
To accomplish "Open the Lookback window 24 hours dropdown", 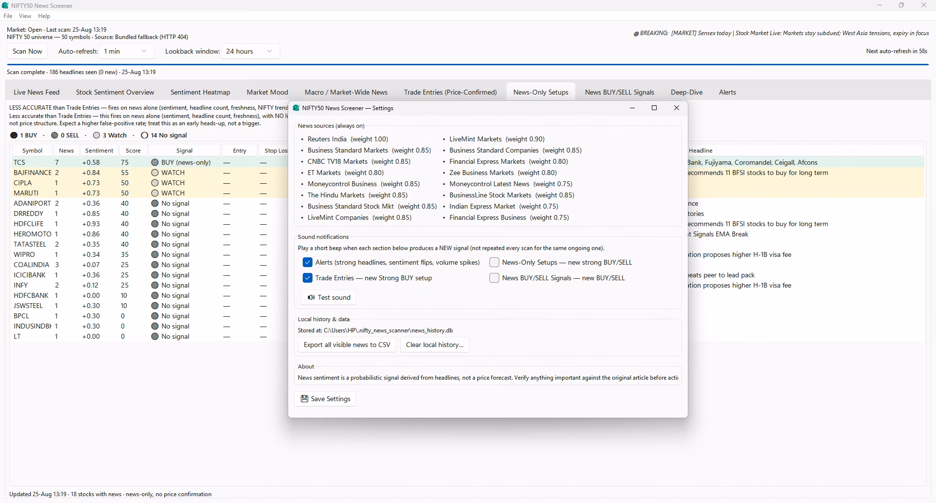I will (250, 51).
